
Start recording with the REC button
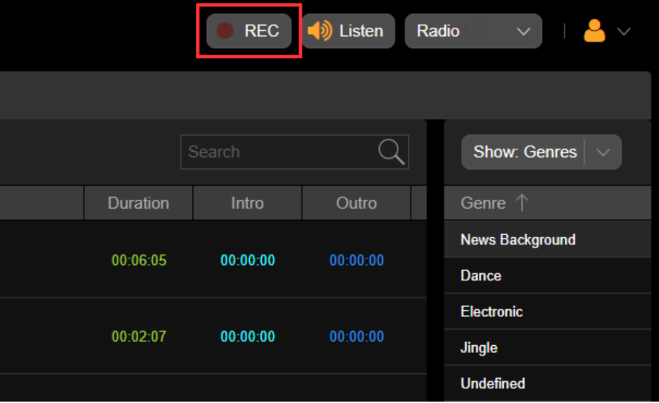(249, 31)
